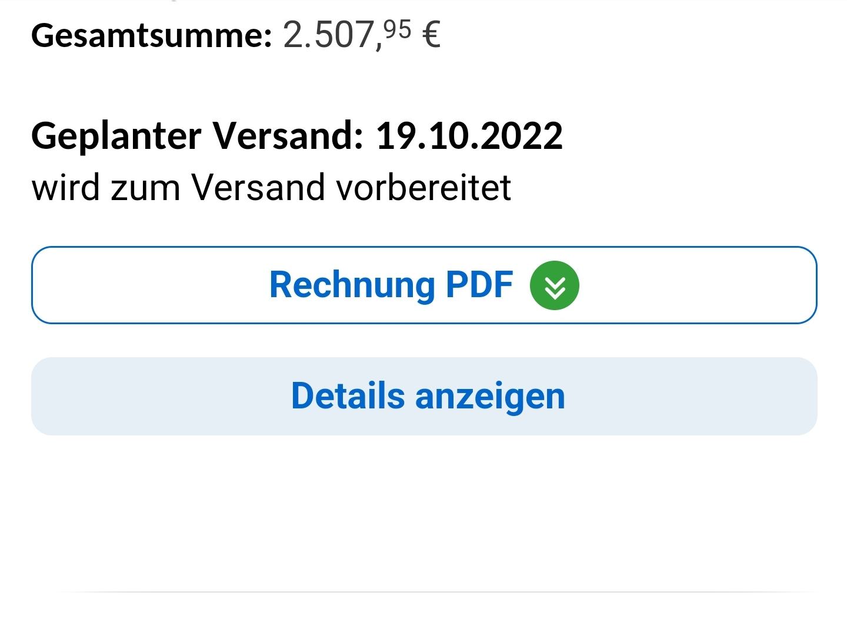This screenshot has width=847, height=642.
Task: Click the total amount 2.507,95 €
Action: click(362, 34)
